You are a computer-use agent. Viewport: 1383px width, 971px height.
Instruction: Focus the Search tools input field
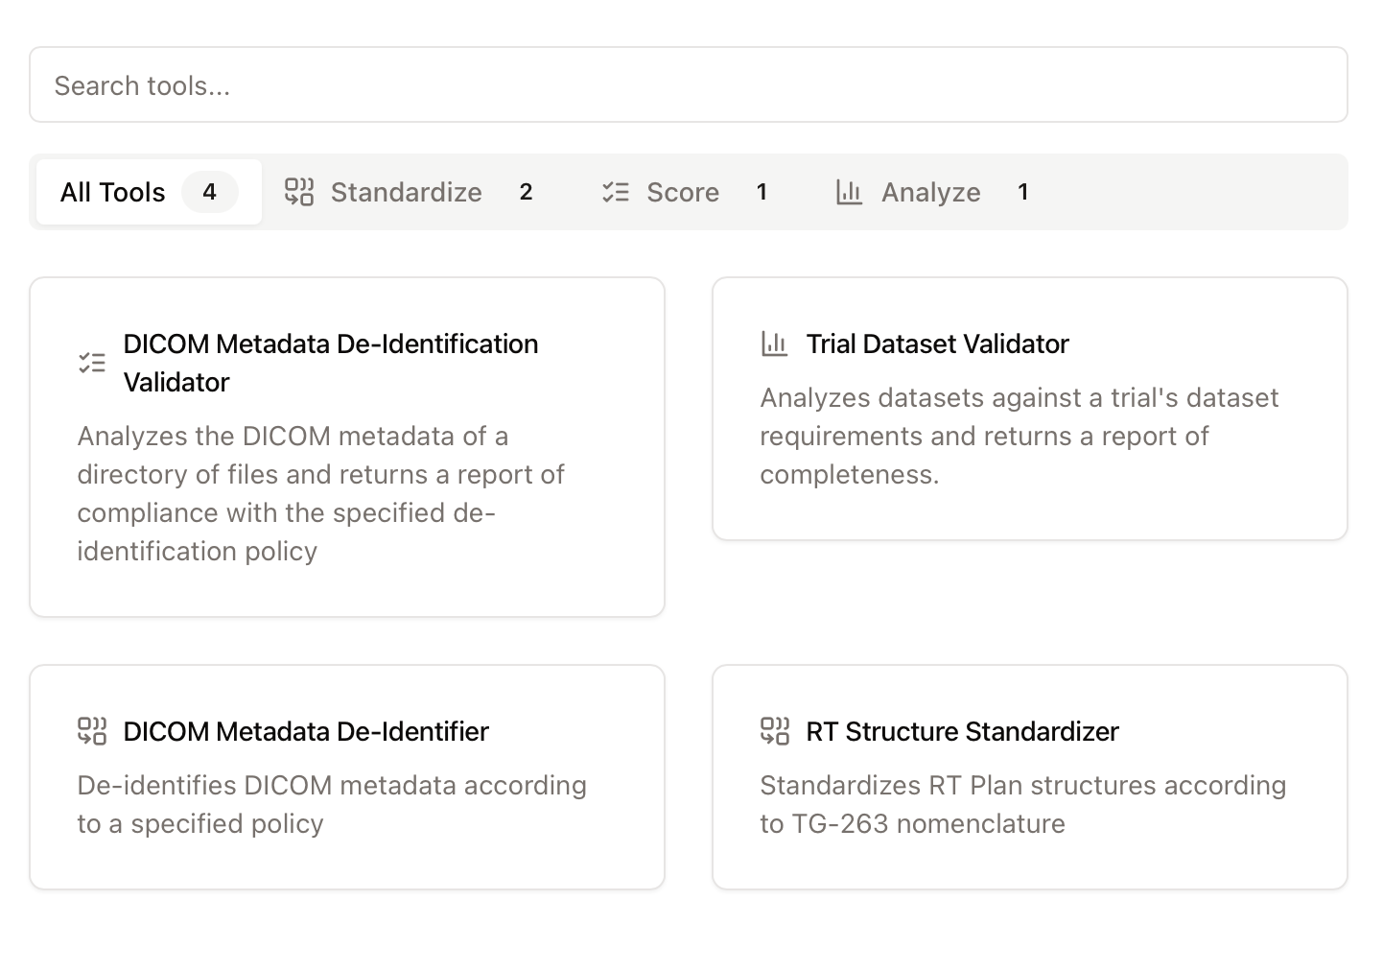coord(688,85)
